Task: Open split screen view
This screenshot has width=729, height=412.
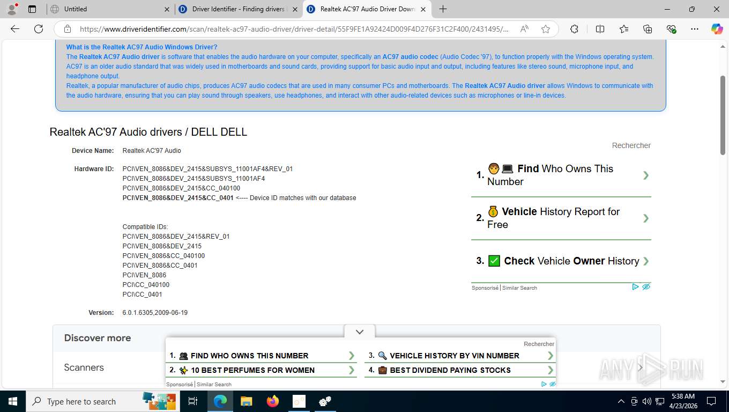Action: click(600, 29)
